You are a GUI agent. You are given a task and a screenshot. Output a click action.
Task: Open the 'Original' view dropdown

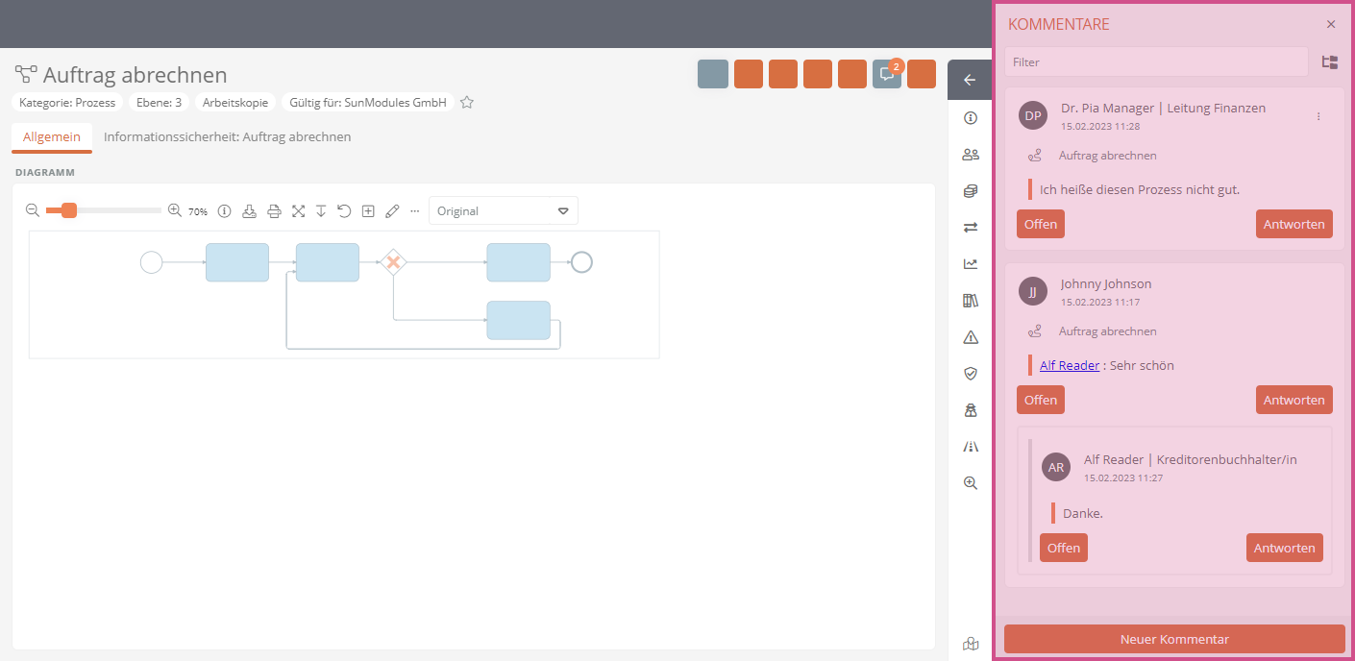504,210
